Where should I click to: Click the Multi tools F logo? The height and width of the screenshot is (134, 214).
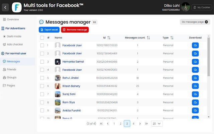[x=17, y=7]
